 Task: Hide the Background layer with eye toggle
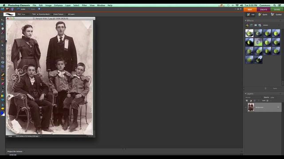246,107
